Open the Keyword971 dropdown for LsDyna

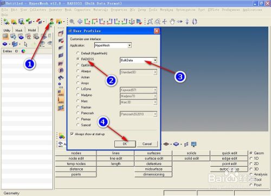click(138, 90)
